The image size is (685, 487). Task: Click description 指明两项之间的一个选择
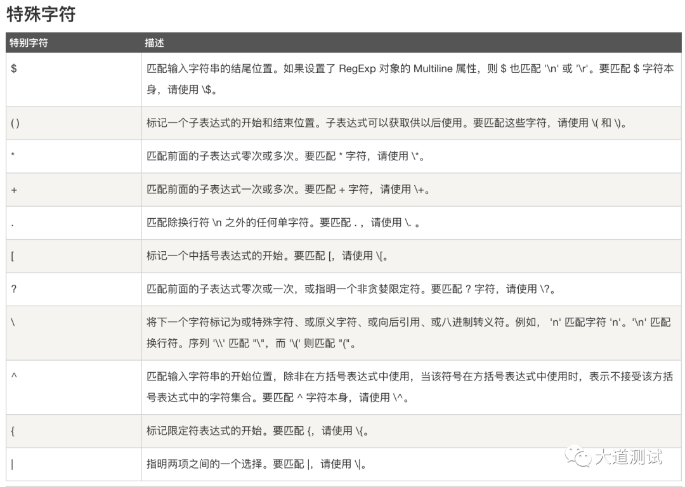[256, 464]
